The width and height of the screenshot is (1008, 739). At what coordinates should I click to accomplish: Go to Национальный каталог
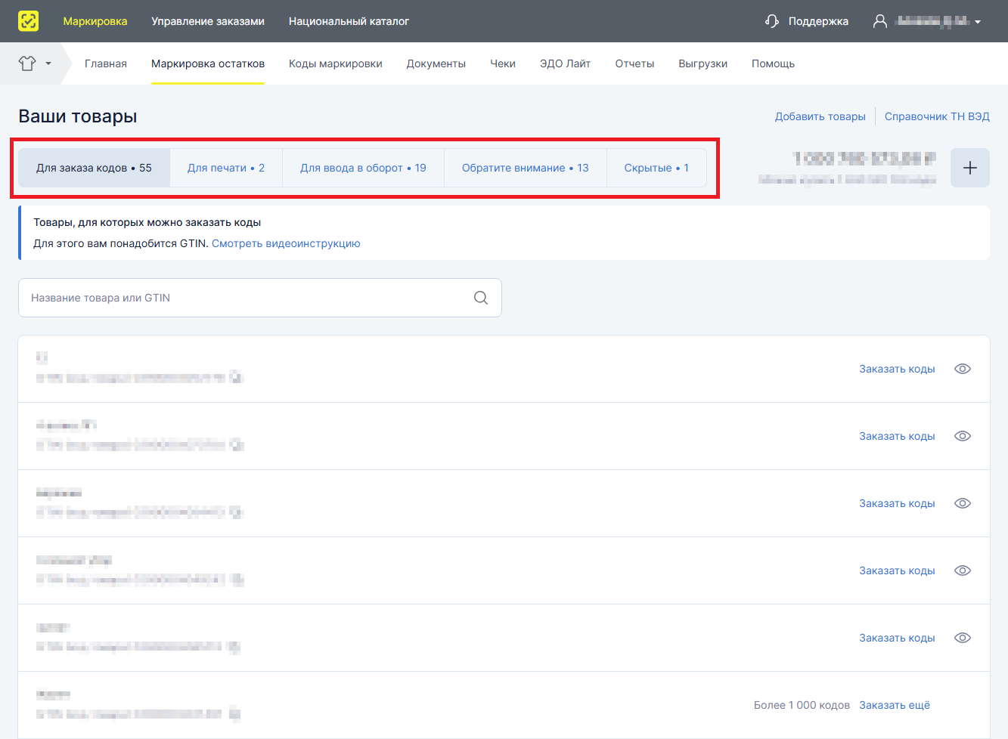point(349,21)
